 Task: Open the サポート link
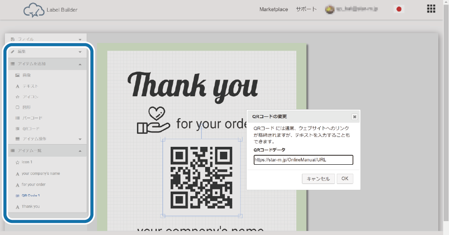(x=306, y=9)
